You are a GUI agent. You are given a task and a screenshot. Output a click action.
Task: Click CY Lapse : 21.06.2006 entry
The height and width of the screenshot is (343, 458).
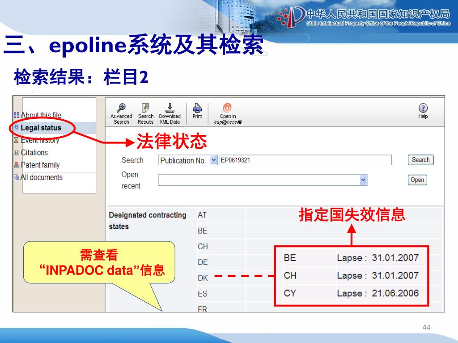tap(352, 293)
